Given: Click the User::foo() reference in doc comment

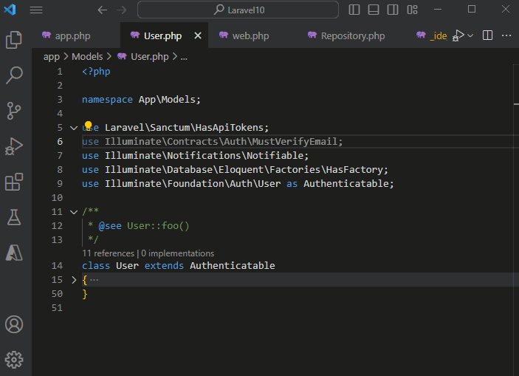Looking at the screenshot, I should pyautogui.click(x=158, y=226).
